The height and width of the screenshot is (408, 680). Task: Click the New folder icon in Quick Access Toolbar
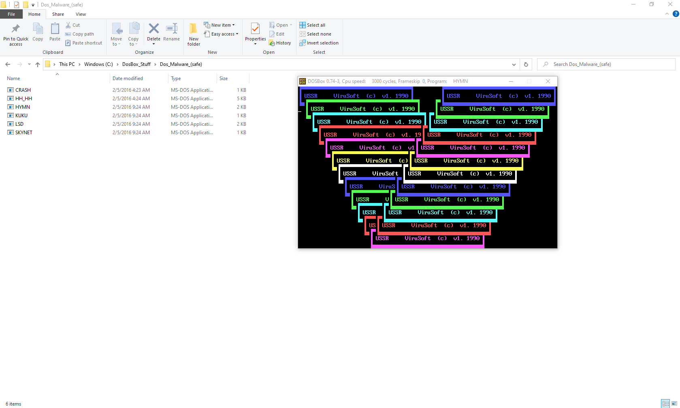pyautogui.click(x=26, y=5)
